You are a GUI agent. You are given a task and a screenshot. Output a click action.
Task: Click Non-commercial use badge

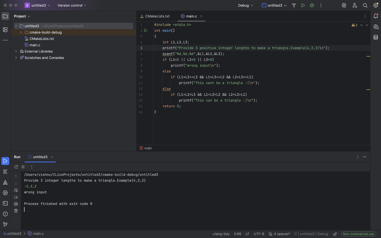[358, 234]
